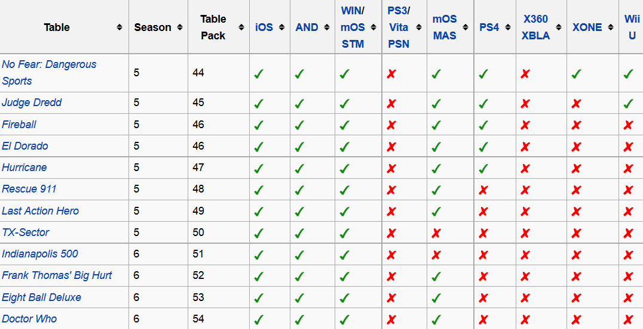Screen dimensions: 643x329
Task: Sort the iOS column
Action: click(281, 27)
